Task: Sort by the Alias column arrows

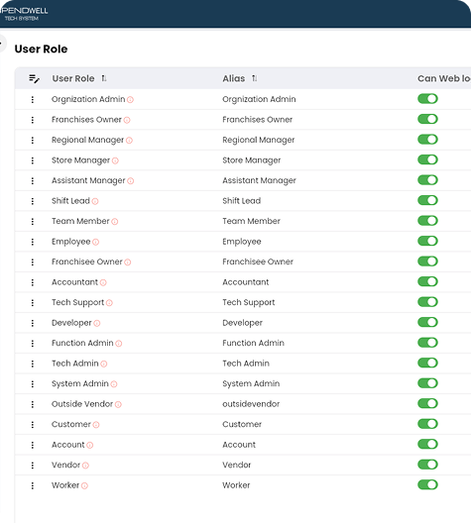Action: [x=255, y=78]
